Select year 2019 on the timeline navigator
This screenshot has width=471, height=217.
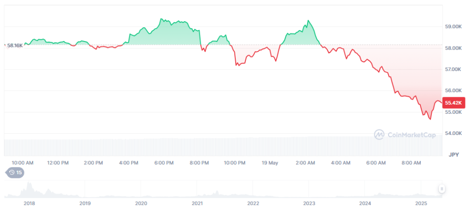(85, 203)
